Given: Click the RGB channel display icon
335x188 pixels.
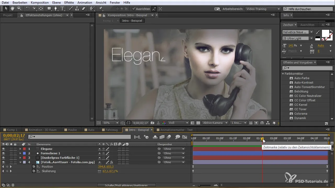Looking at the screenshot, I should [x=164, y=123].
